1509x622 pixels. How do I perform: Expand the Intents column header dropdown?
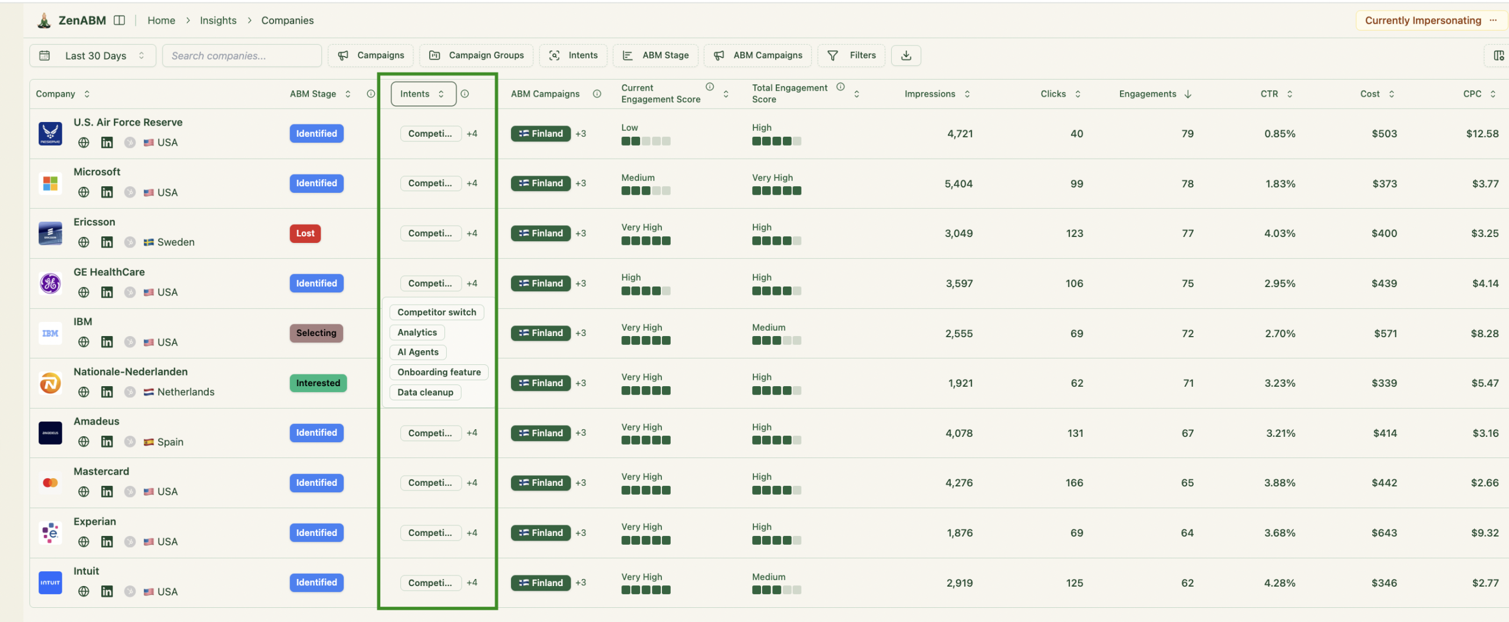423,94
